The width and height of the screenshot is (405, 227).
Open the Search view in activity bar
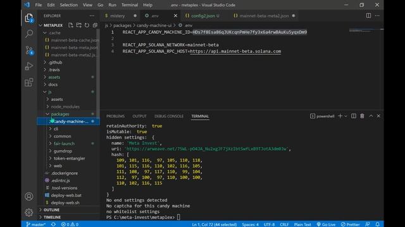point(29,33)
